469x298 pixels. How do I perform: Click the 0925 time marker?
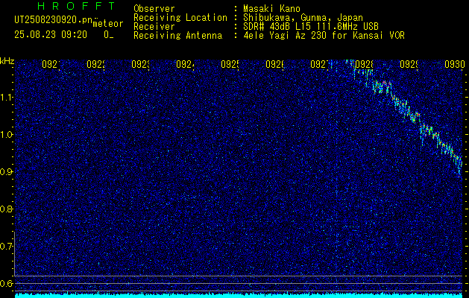[x=230, y=64]
